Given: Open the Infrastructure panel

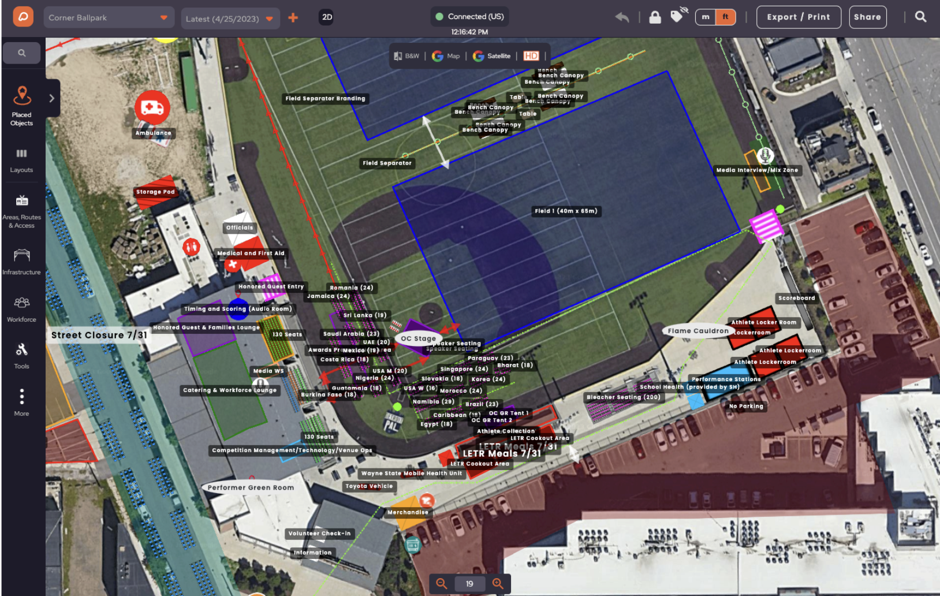Looking at the screenshot, I should coord(21,261).
